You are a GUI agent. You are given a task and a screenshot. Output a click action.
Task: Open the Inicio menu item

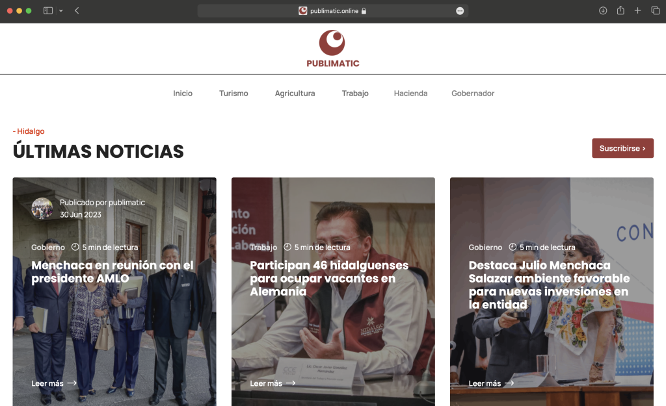(x=183, y=94)
